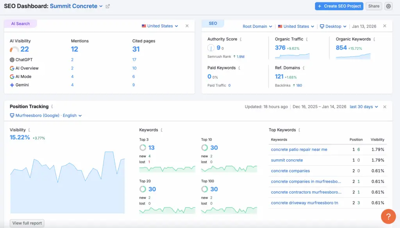Click the Share button
Image resolution: width=400 pixels, height=228 pixels.
pos(374,6)
